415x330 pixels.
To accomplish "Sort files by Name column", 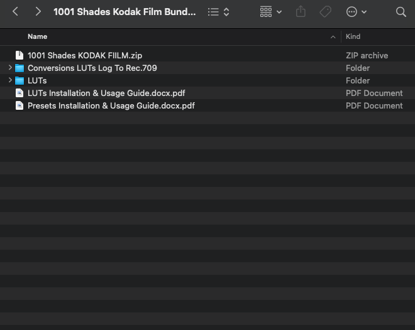I will click(x=38, y=37).
